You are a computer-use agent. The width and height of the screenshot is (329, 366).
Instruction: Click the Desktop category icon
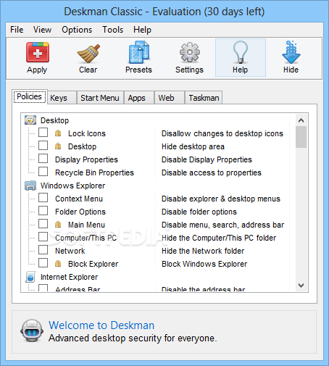click(30, 120)
